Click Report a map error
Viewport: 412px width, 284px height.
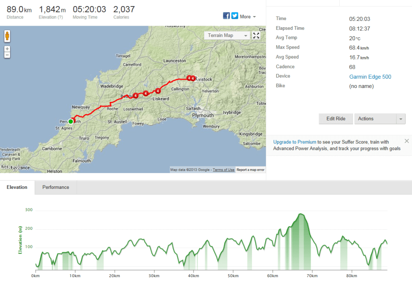pyautogui.click(x=250, y=170)
